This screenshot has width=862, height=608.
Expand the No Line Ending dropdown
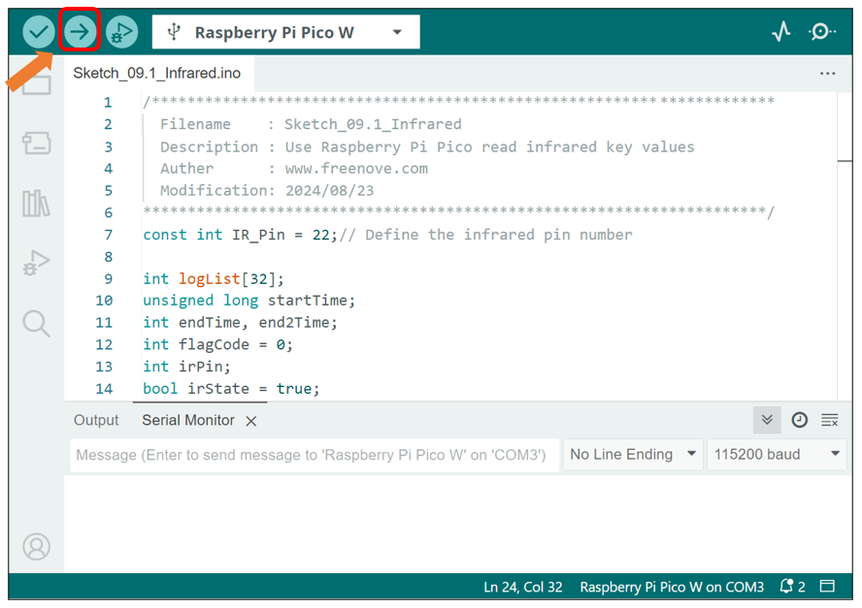(x=633, y=454)
